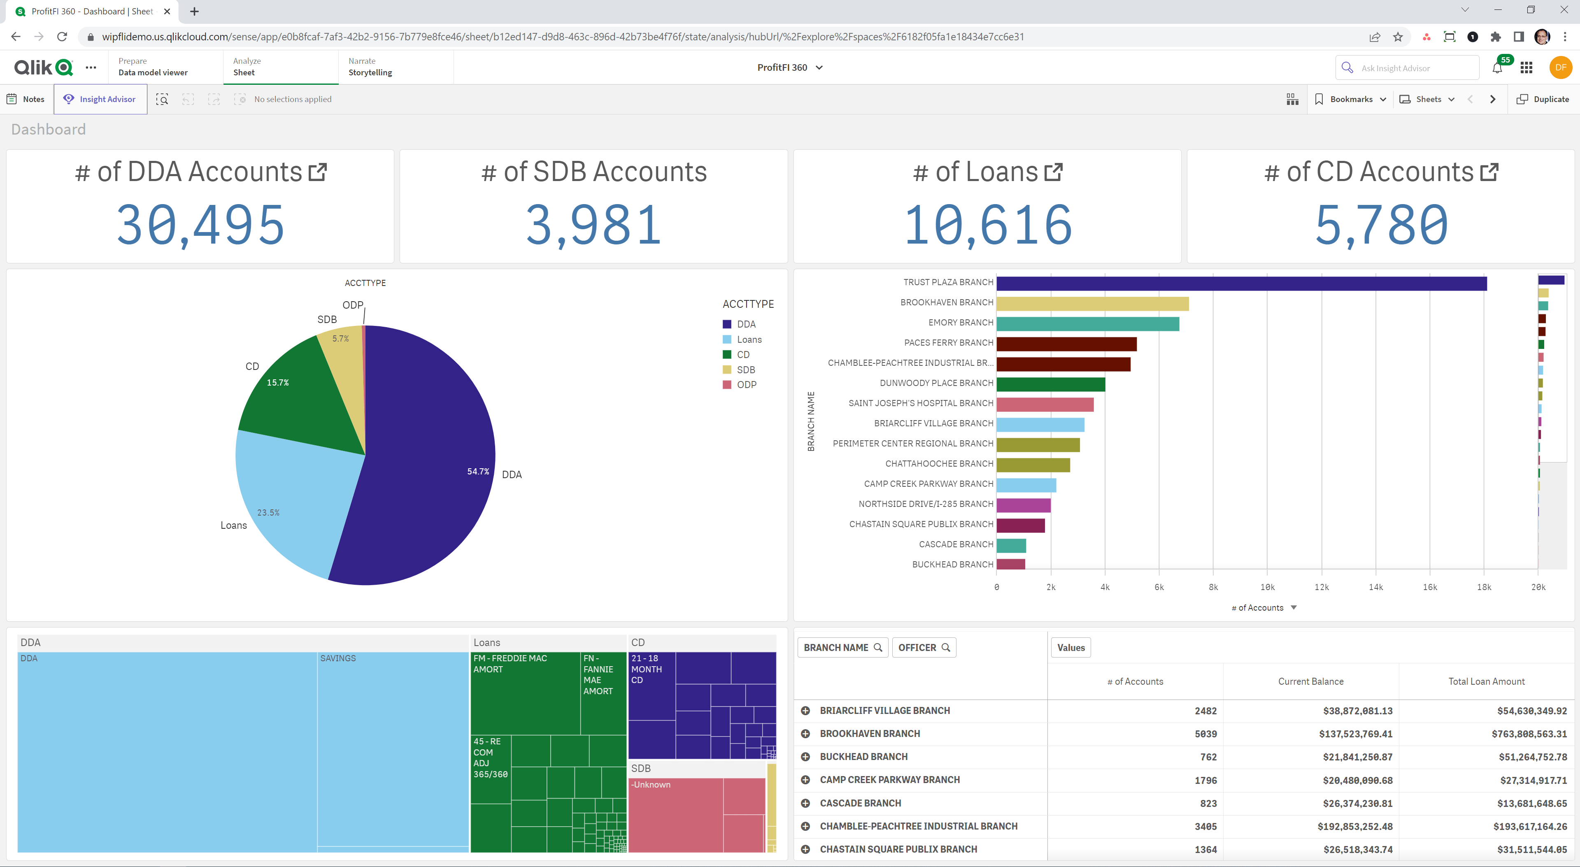The width and height of the screenshot is (1580, 867).
Task: Open '# of Loans' KPI via its external link icon
Action: pyautogui.click(x=1053, y=171)
